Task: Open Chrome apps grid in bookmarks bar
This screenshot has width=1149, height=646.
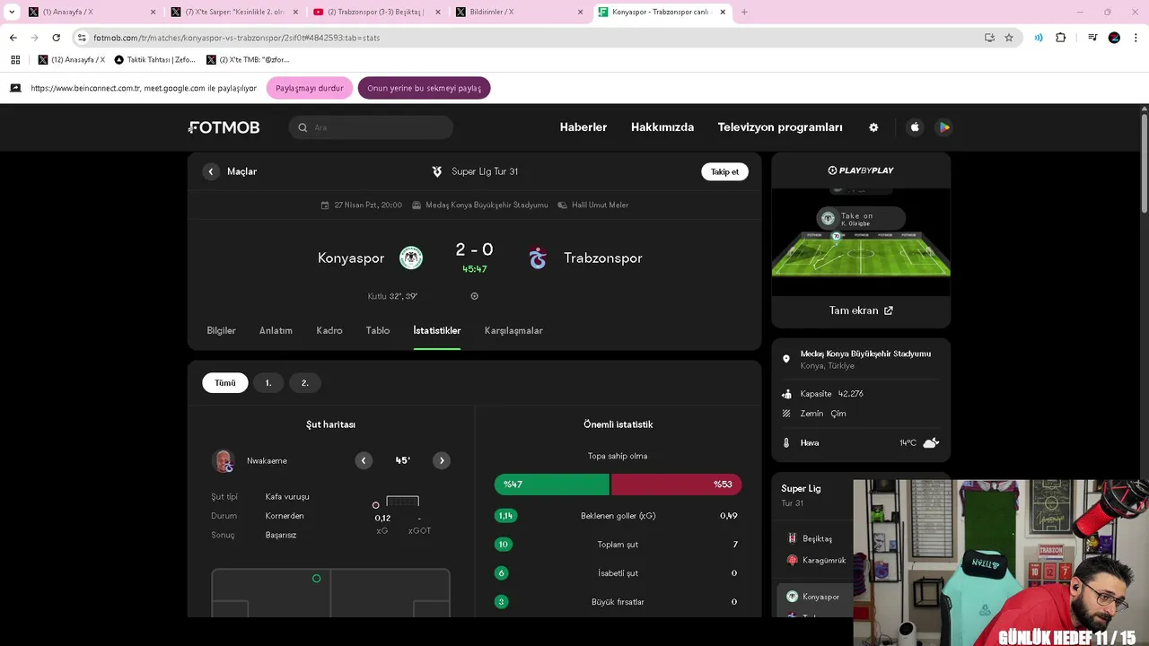Action: pos(15,59)
